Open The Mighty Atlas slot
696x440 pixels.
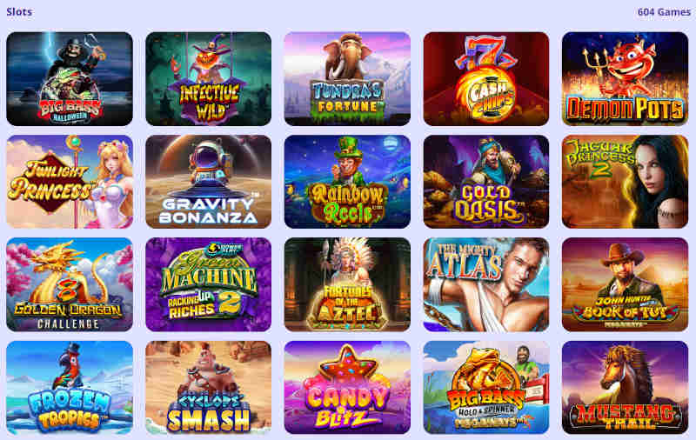pos(486,284)
